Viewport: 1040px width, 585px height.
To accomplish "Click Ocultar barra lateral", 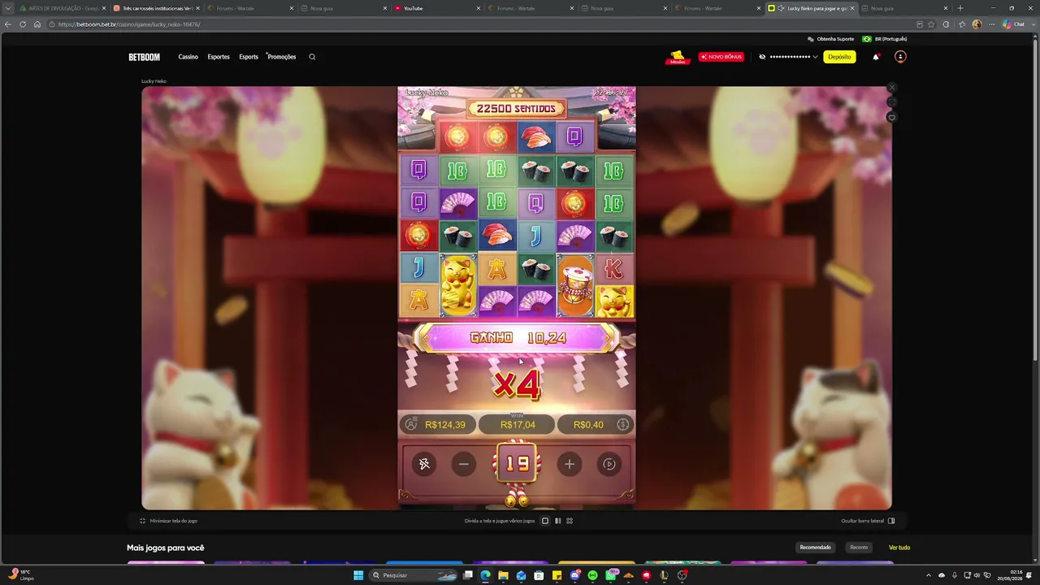I will click(868, 521).
